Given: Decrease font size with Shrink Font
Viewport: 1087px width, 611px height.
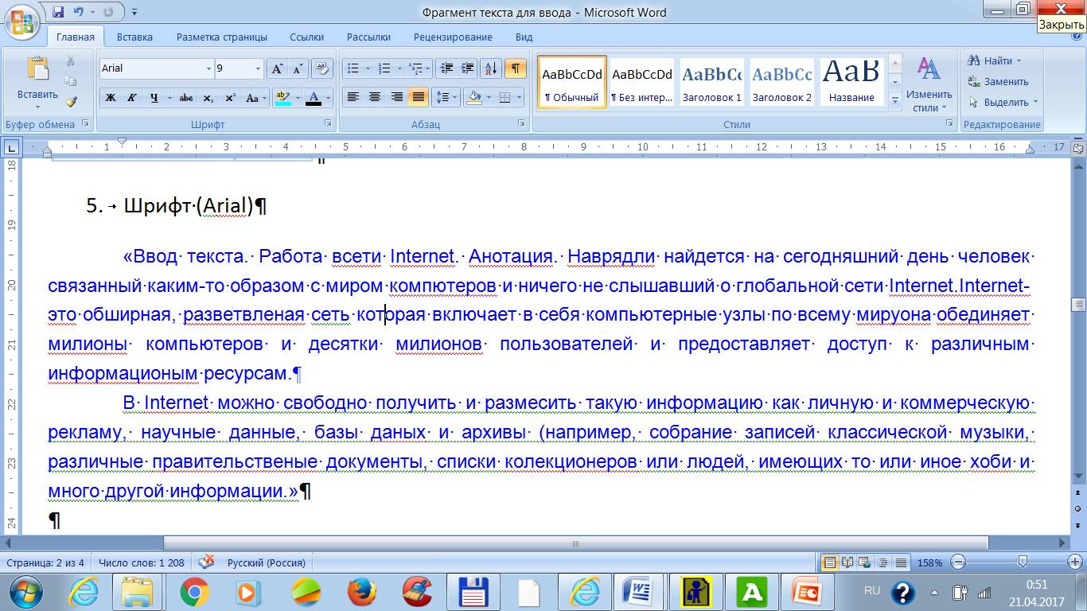Looking at the screenshot, I should 298,68.
